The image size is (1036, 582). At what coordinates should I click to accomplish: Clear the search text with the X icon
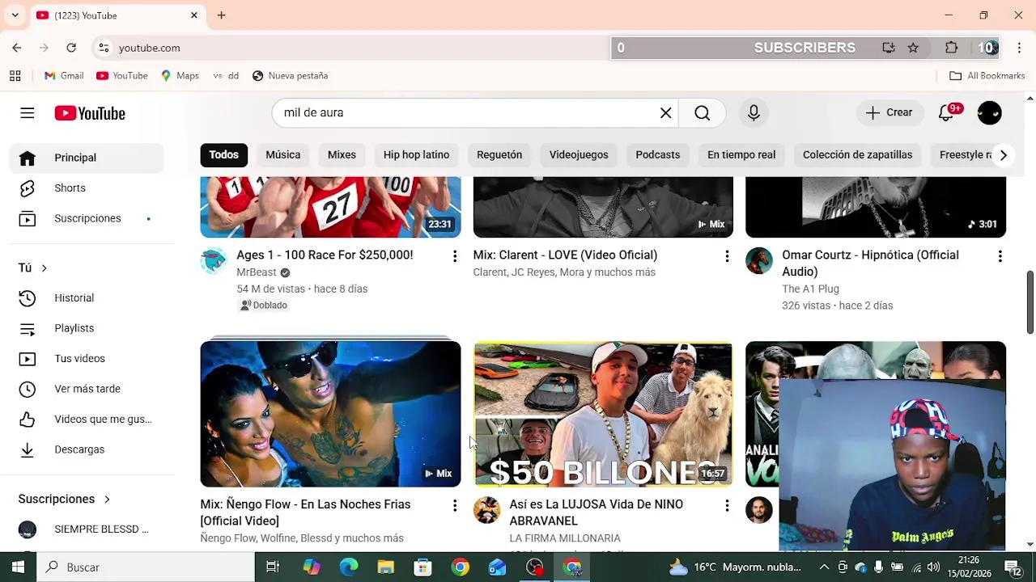[665, 113]
